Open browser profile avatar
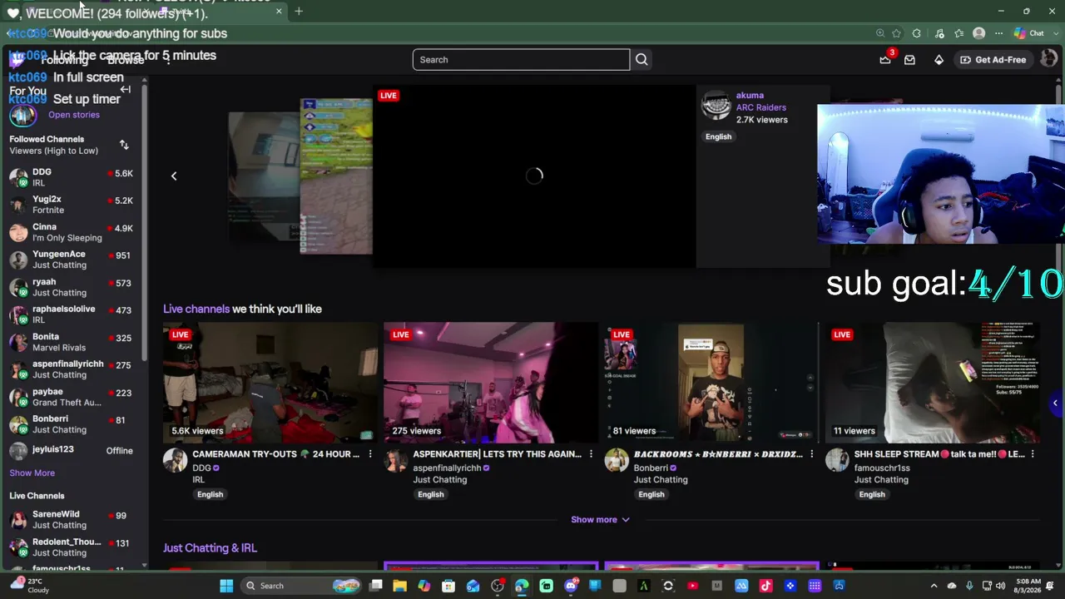 979,33
